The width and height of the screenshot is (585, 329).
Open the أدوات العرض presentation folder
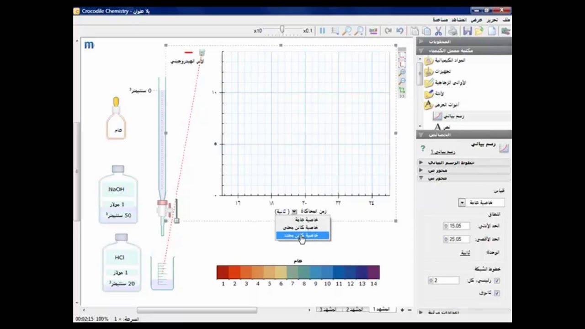coord(441,105)
